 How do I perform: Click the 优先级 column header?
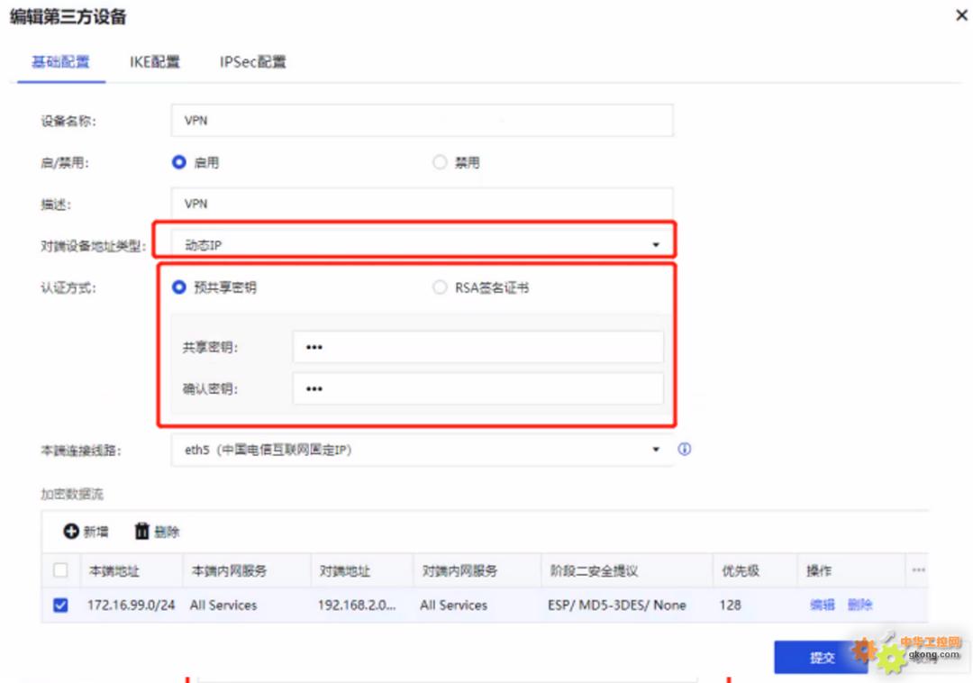(x=741, y=570)
